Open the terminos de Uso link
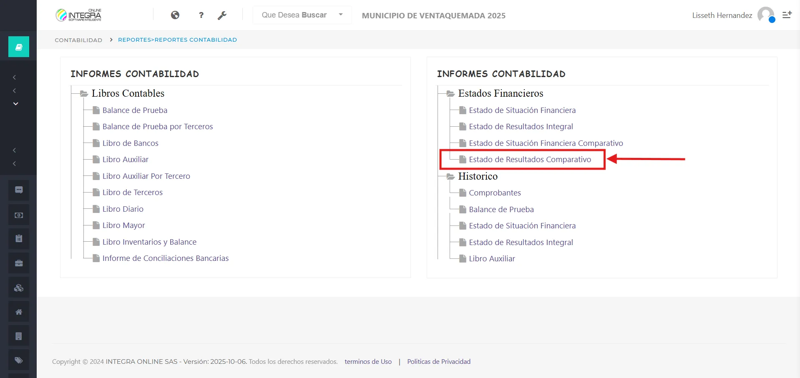Image resolution: width=800 pixels, height=378 pixels. pyautogui.click(x=368, y=361)
